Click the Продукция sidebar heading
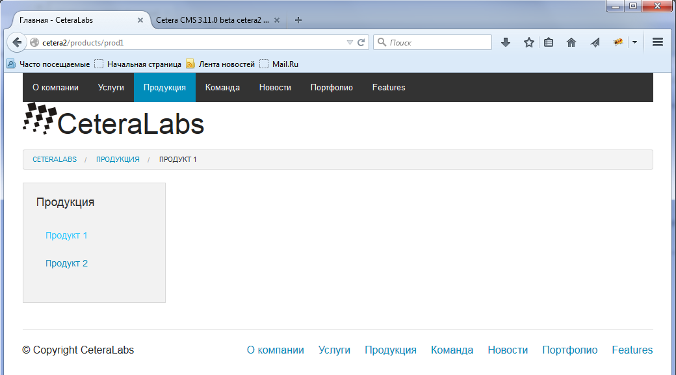The width and height of the screenshot is (676, 375). click(65, 202)
